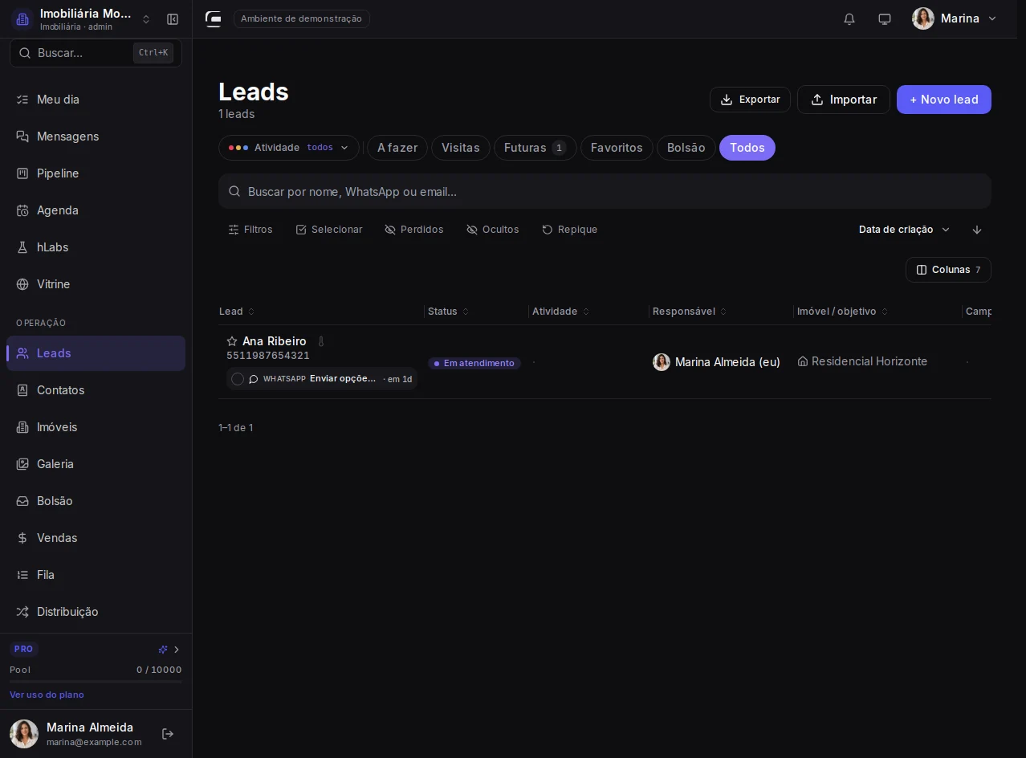This screenshot has width=1026, height=758.
Task: Open the Colunas 7 picker
Action: point(948,270)
